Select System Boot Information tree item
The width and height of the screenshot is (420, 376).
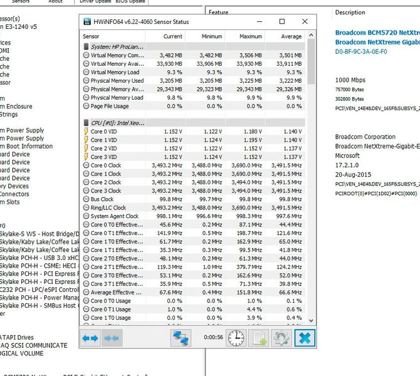[x=26, y=146]
